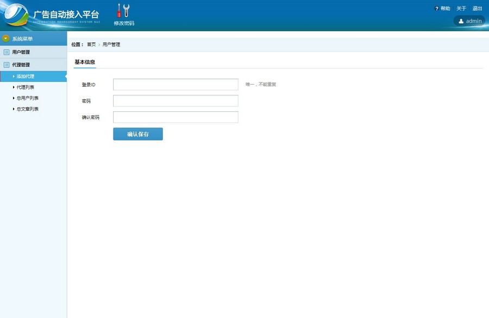Open 总文章列表 from the sidebar
This screenshot has height=318, width=489.
[x=27, y=109]
